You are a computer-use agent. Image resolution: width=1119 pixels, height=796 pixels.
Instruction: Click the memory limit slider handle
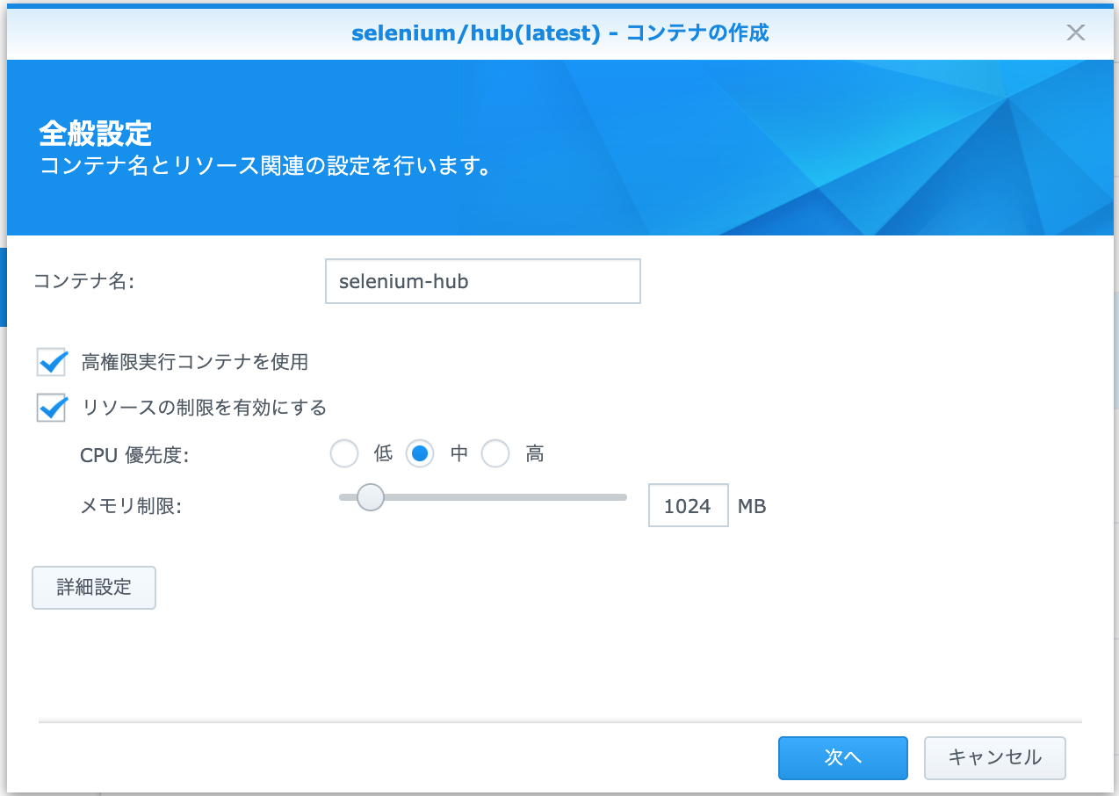(370, 497)
